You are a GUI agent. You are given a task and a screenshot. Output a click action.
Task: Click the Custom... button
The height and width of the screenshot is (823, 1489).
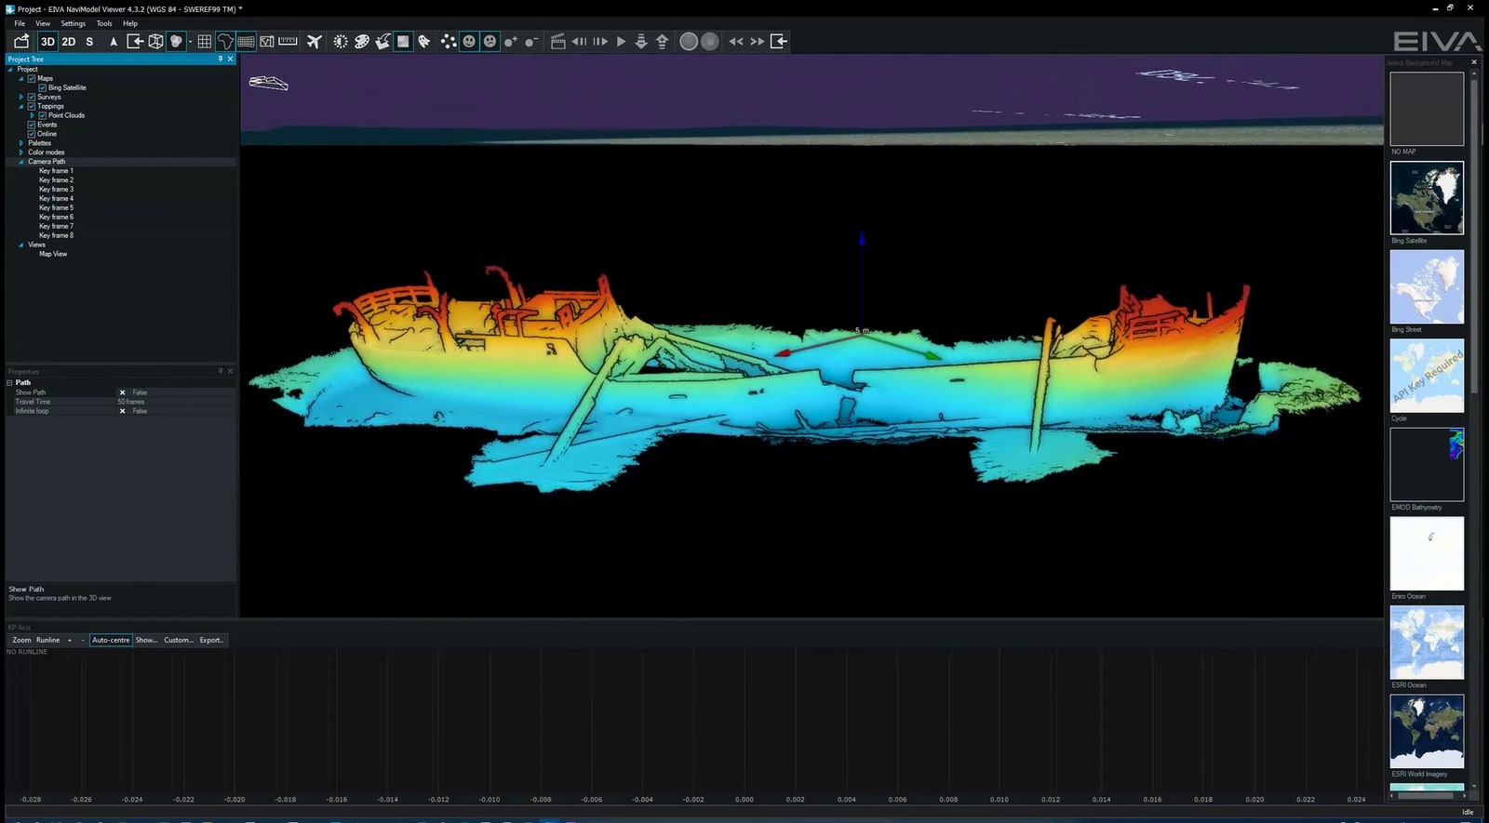[179, 640]
